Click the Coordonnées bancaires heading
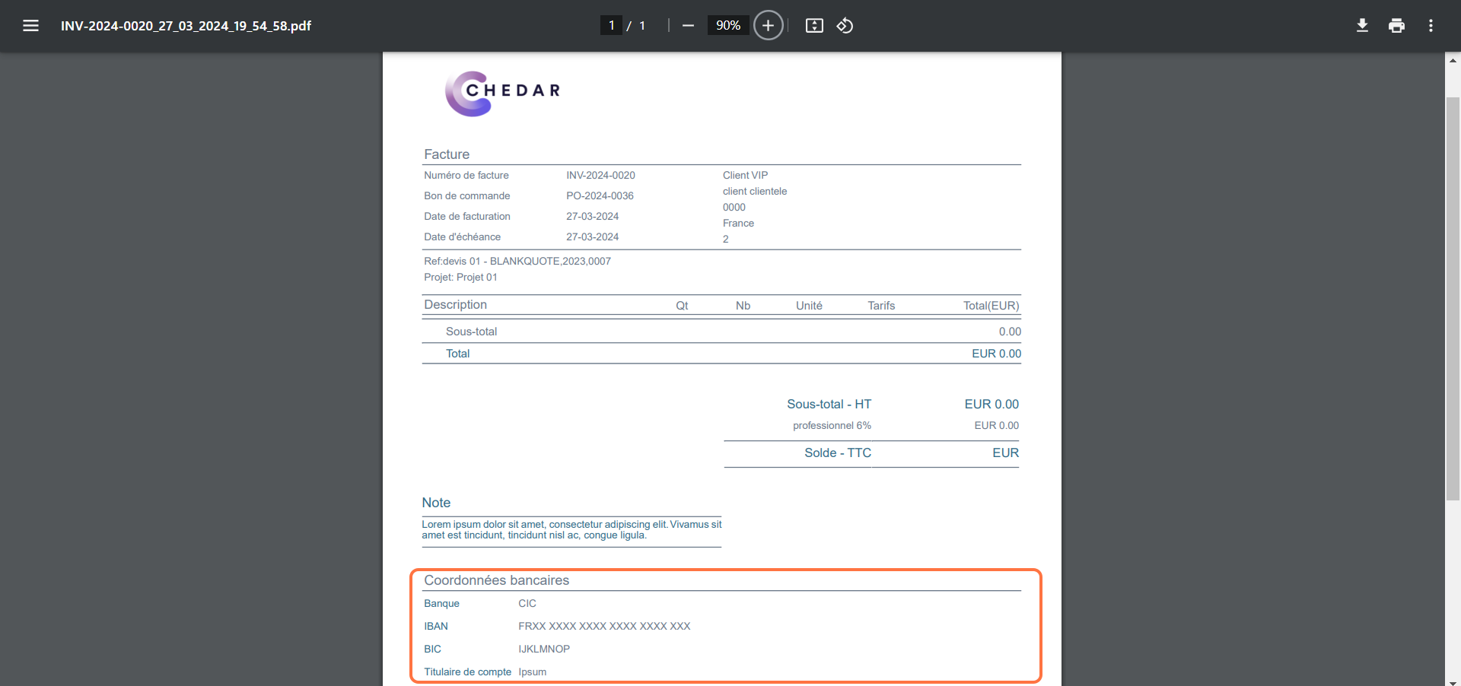 (x=496, y=580)
